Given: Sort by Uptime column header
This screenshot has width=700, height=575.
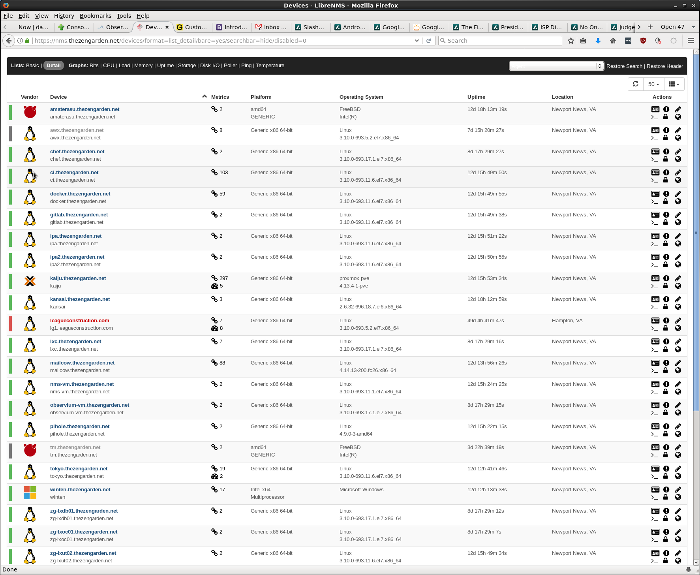Looking at the screenshot, I should [476, 97].
